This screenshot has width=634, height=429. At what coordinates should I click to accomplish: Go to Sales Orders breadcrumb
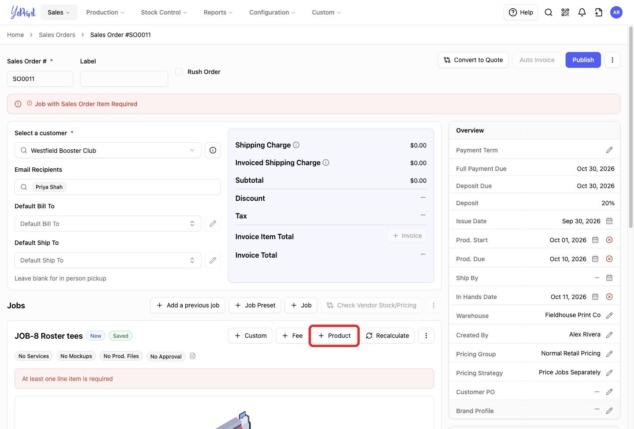point(57,35)
